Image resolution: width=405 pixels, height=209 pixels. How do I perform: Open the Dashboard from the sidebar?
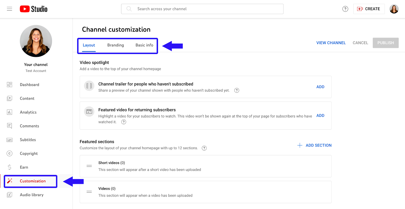(9, 85)
